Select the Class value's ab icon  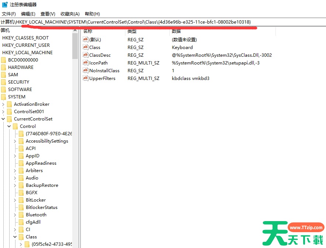(86, 47)
